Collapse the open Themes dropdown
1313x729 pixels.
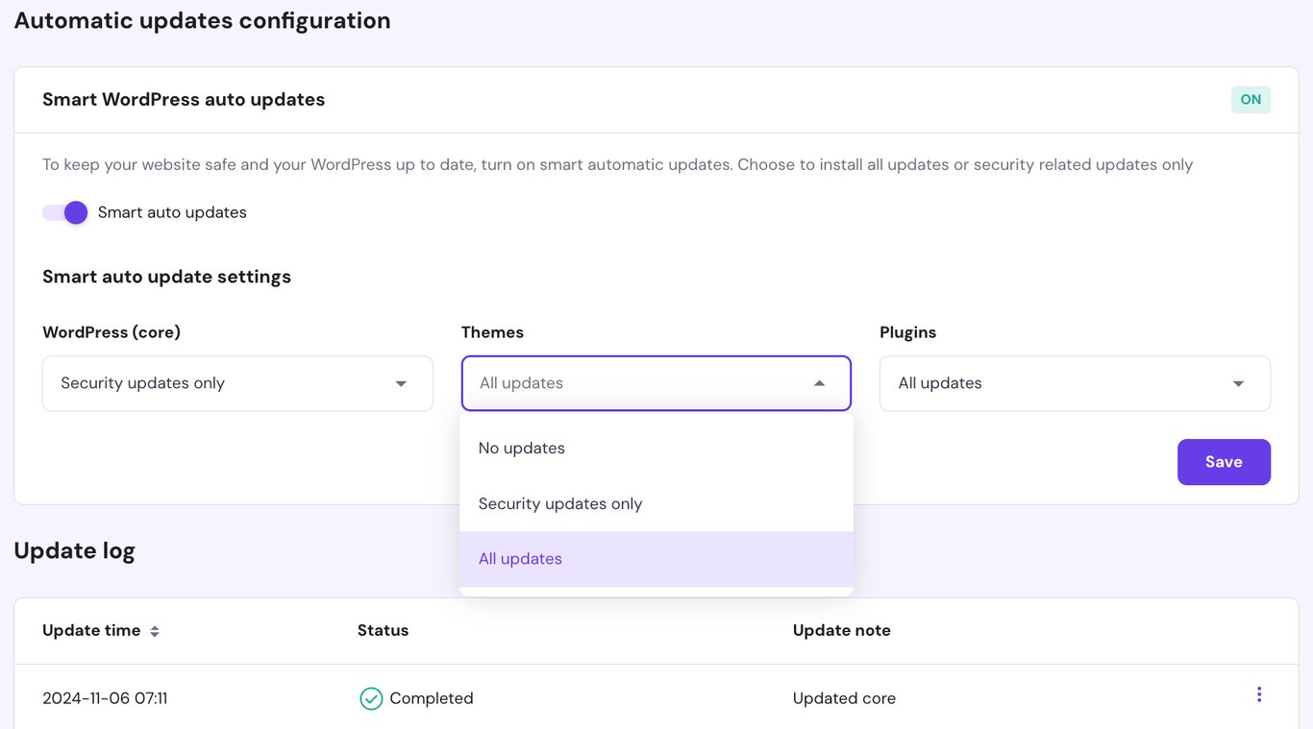(x=656, y=382)
